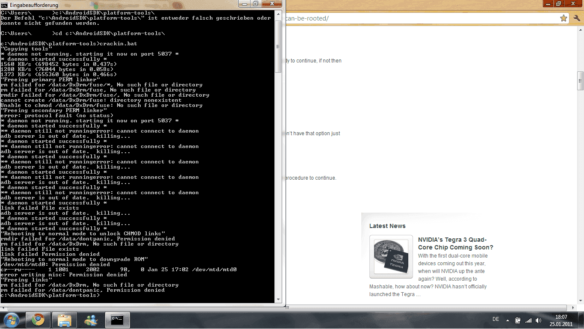
Task: Restore down the Eingabeaufforderung window
Action: (x=255, y=3)
